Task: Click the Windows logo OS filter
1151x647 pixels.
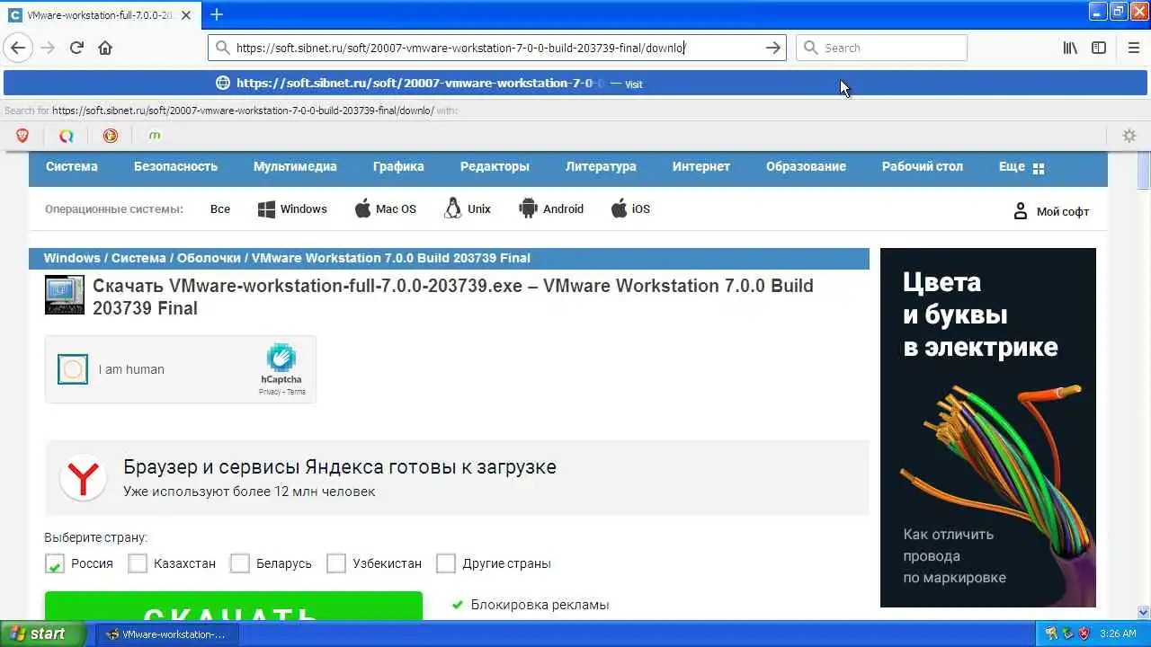Action: click(266, 209)
